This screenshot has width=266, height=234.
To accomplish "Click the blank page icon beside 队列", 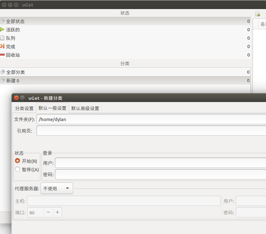I will [2, 38].
